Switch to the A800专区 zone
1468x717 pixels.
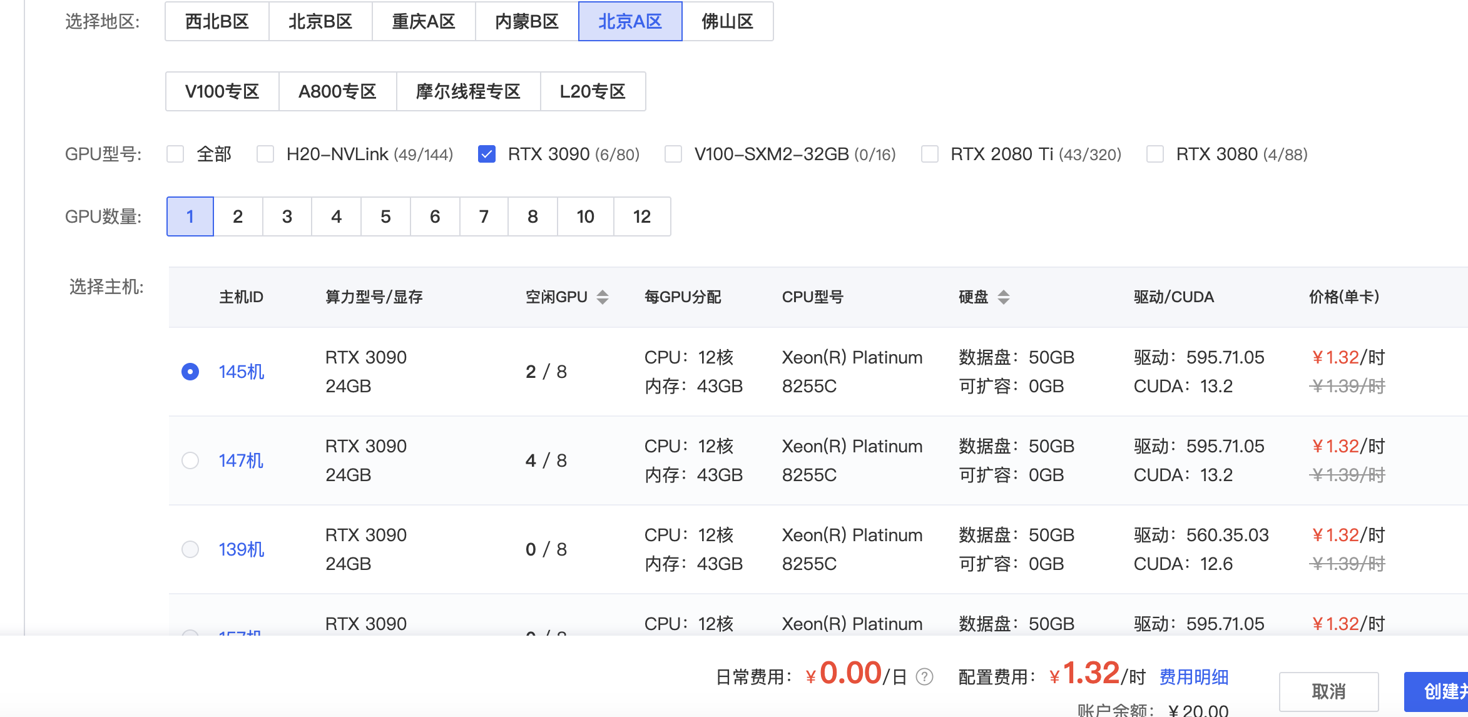tap(338, 91)
